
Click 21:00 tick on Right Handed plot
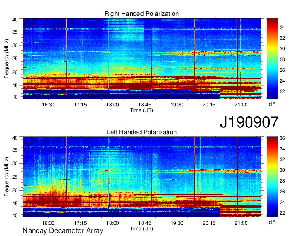241,105
